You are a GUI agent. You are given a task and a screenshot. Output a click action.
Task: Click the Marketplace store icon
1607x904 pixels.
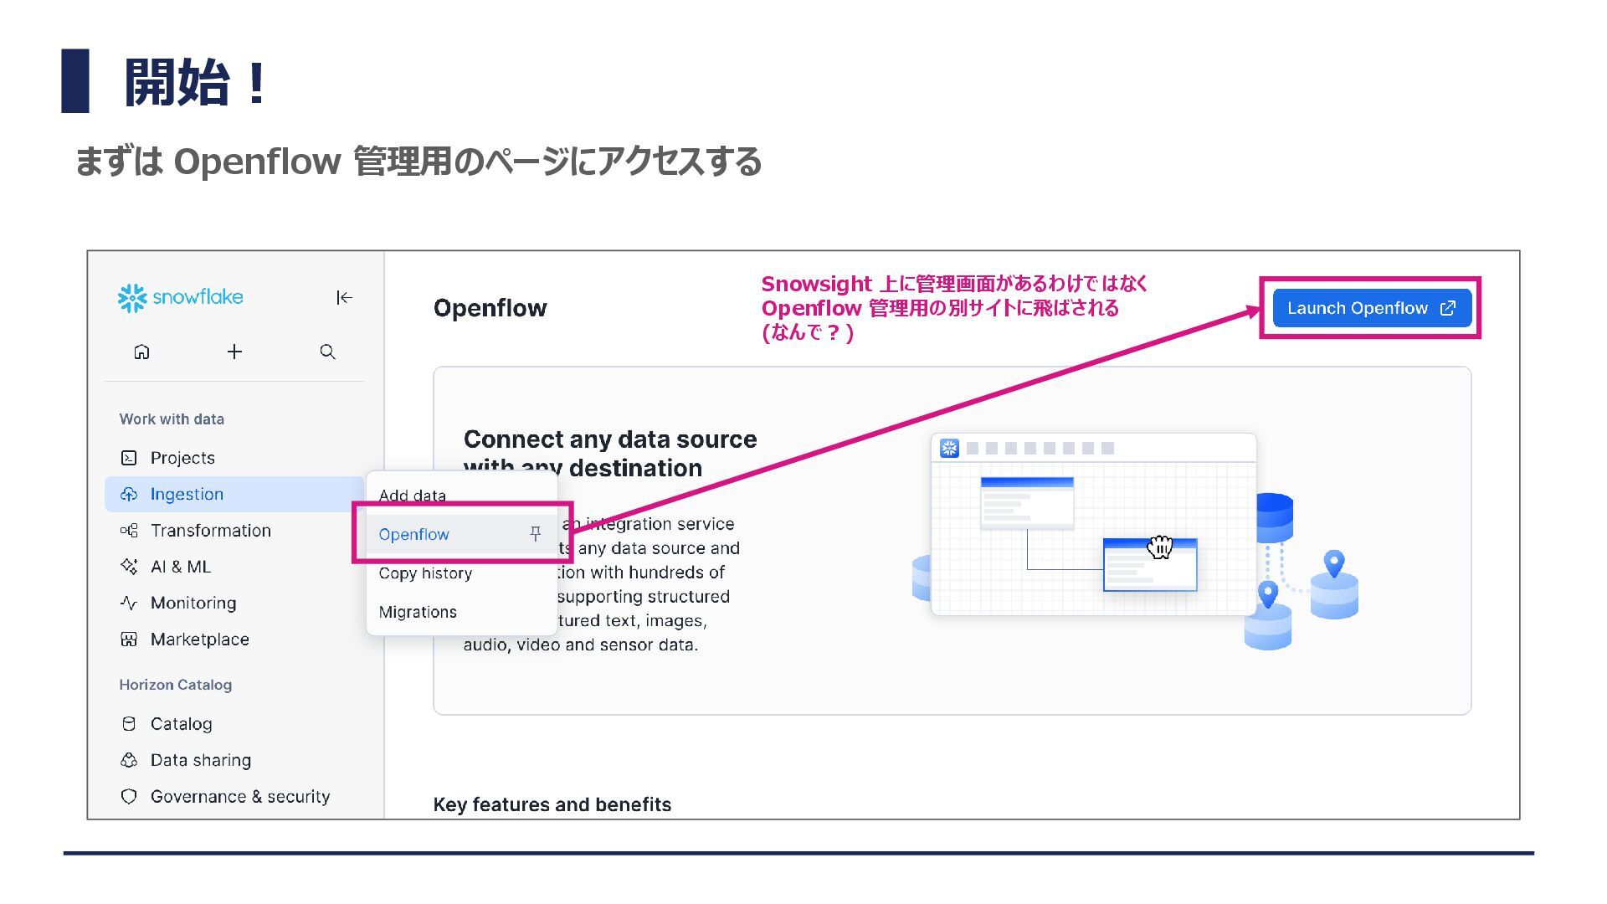tap(129, 639)
